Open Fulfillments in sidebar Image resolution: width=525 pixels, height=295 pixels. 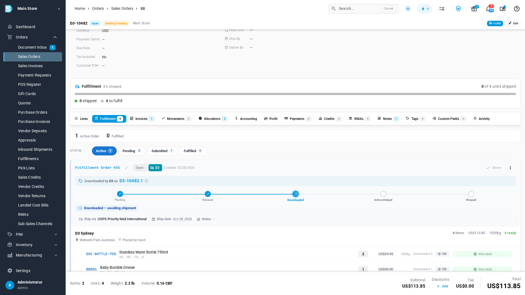[33, 159]
